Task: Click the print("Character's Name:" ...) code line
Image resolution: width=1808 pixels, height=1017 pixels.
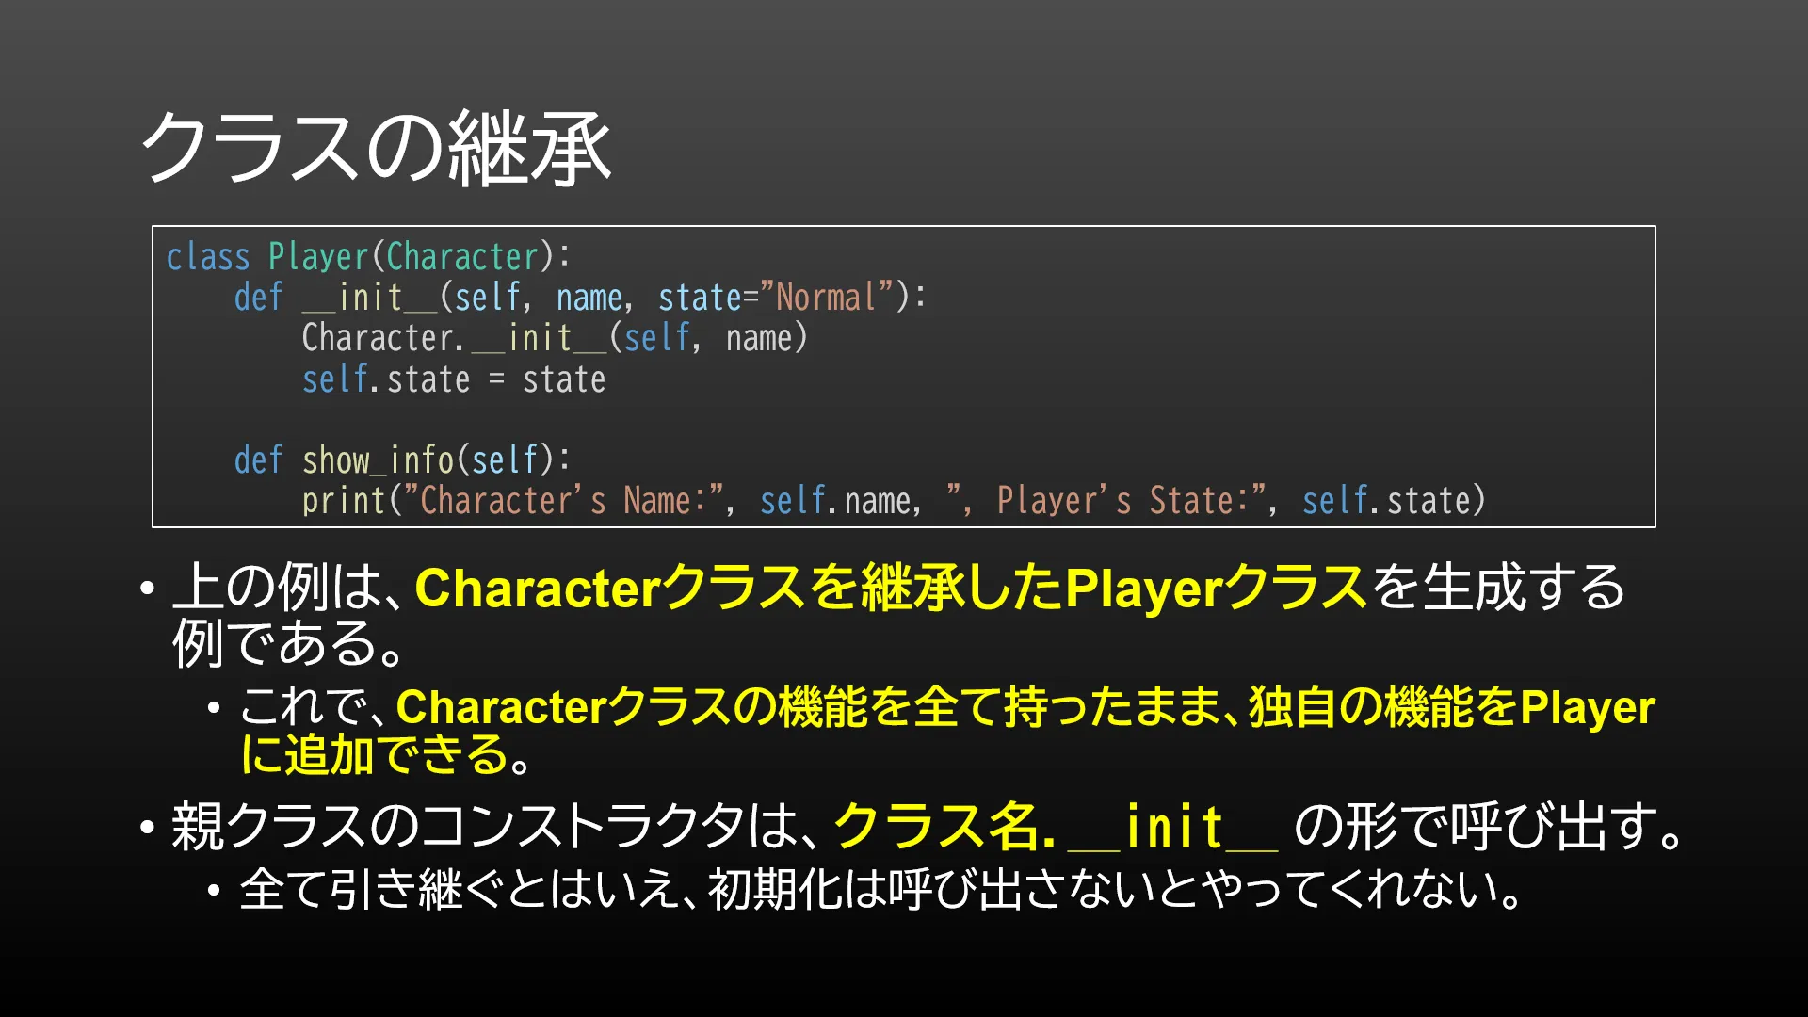Action: coord(894,500)
